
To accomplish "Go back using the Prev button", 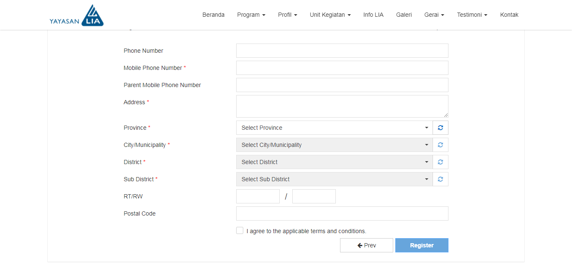I will (366, 245).
